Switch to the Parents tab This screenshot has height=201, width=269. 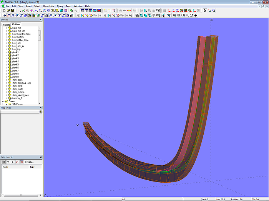tap(7, 25)
